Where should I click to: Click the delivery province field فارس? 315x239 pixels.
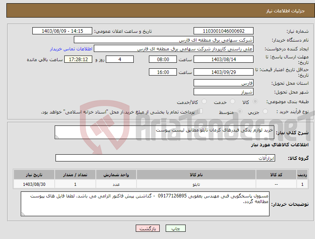(224, 83)
